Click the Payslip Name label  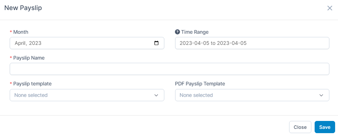coord(29,58)
